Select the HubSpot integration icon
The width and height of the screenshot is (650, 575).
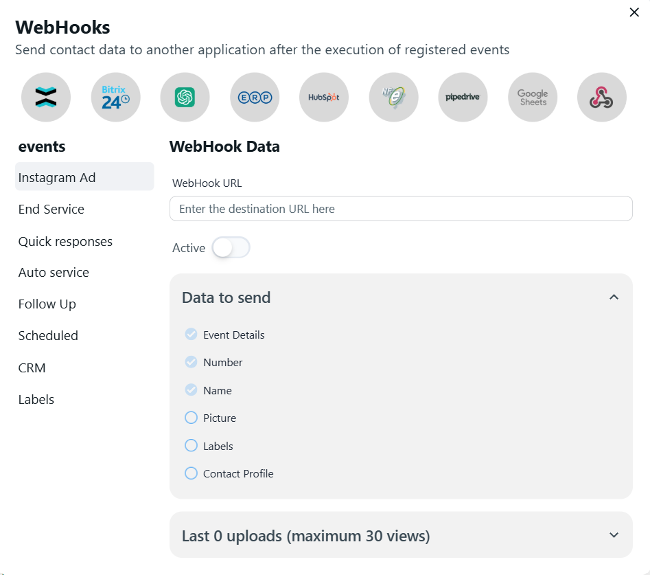coord(324,98)
